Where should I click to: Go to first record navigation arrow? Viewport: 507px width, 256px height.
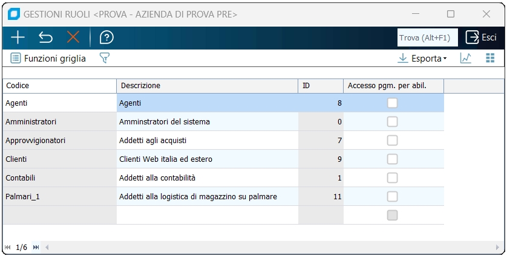tap(8, 248)
